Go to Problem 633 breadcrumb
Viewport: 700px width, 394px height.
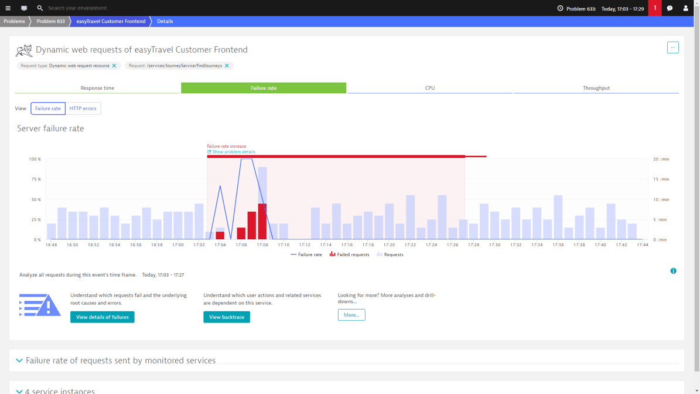50,22
